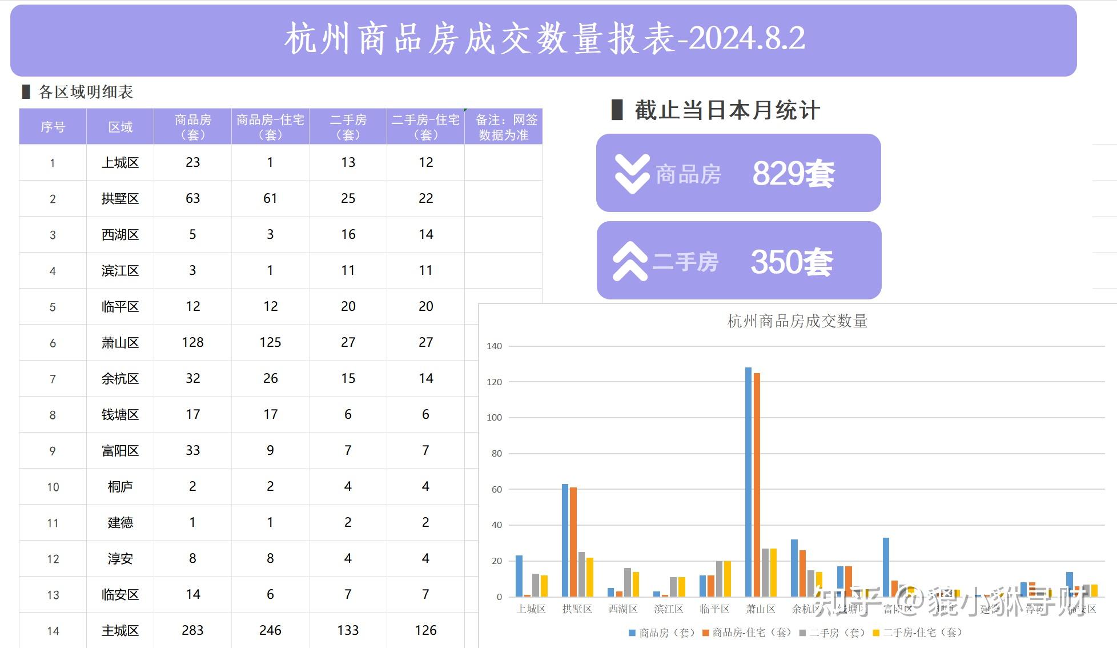
Task: Select the 钱塘区 cell
Action: pyautogui.click(x=120, y=415)
